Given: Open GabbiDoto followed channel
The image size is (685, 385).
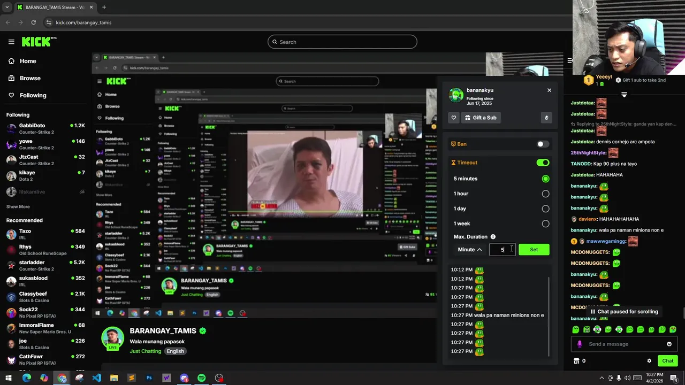Looking at the screenshot, I should 45,128.
